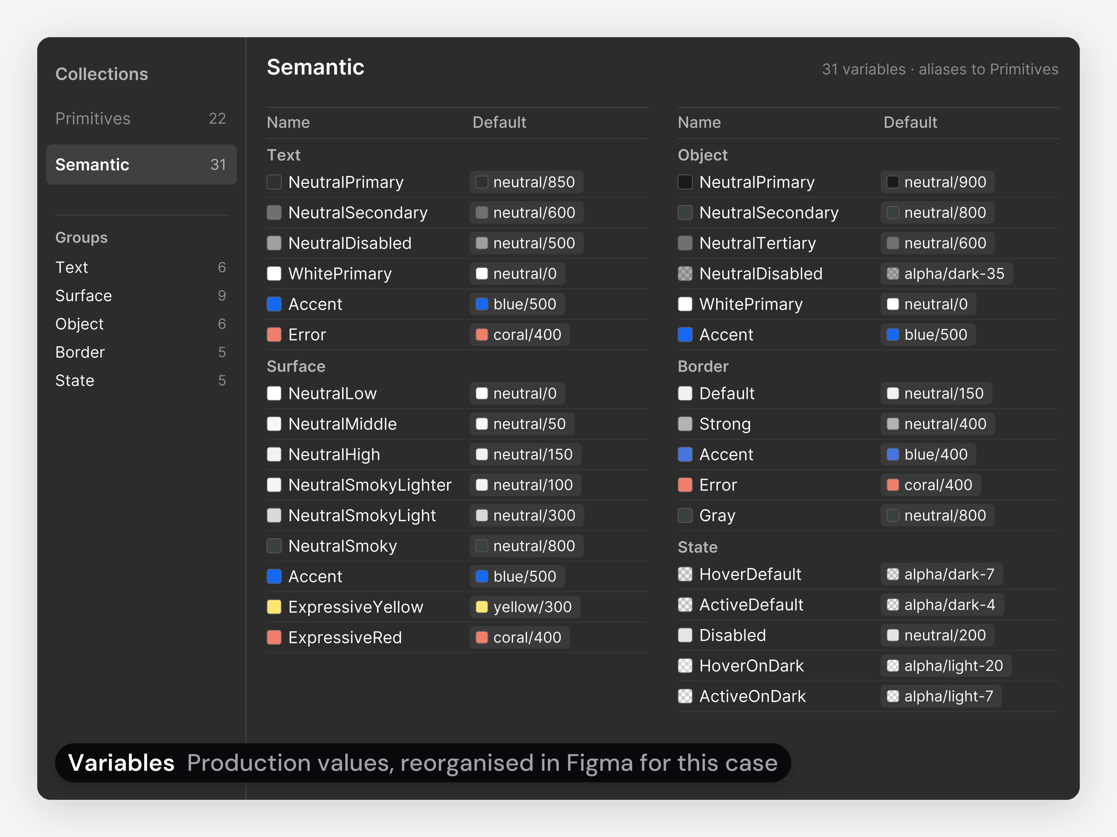Screen dimensions: 1117x837
Task: Select the Accent variable name under Surface
Action: tap(315, 576)
